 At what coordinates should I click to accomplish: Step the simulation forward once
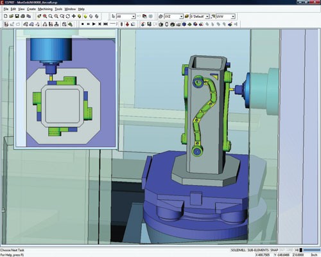click(100, 24)
